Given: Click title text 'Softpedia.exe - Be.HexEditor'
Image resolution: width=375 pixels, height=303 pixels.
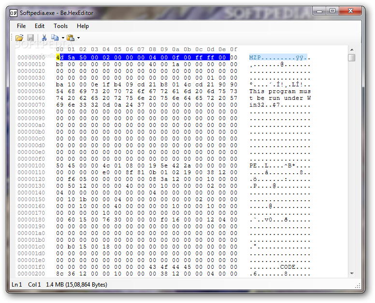Looking at the screenshot, I should [57, 13].
